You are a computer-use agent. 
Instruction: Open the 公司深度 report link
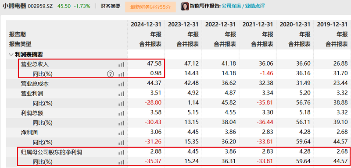[231, 6]
